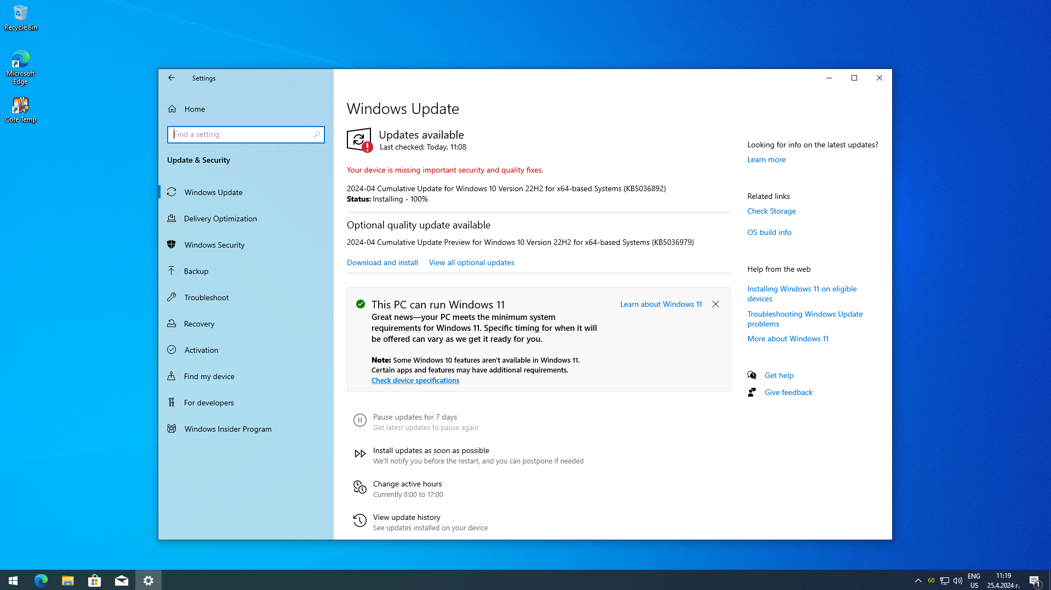This screenshot has height=590, width=1051.
Task: Click the Delivery Optimization icon
Action: 172,219
